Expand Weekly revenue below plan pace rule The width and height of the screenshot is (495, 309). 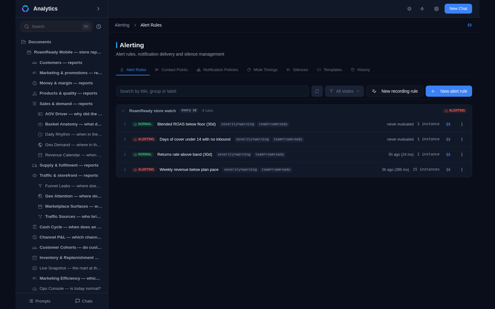pyautogui.click(x=125, y=170)
